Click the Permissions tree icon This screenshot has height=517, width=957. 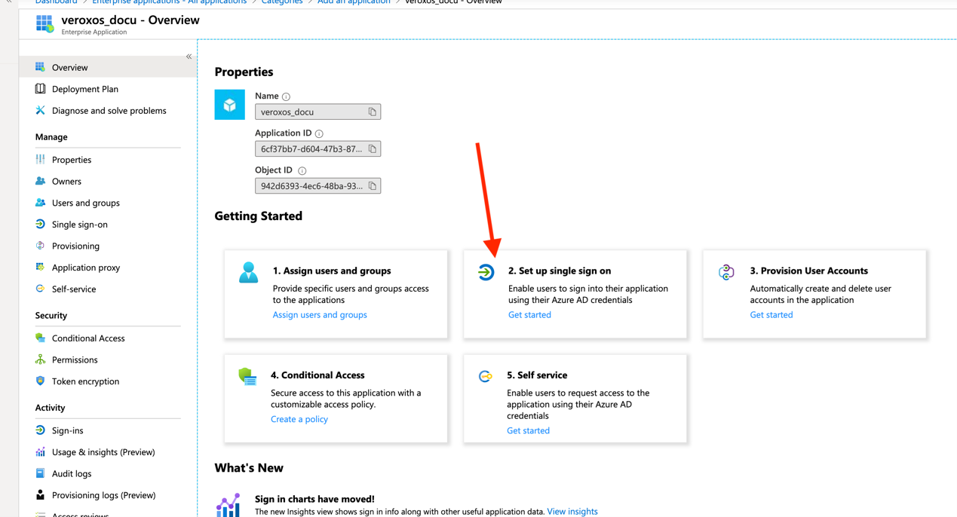point(41,359)
